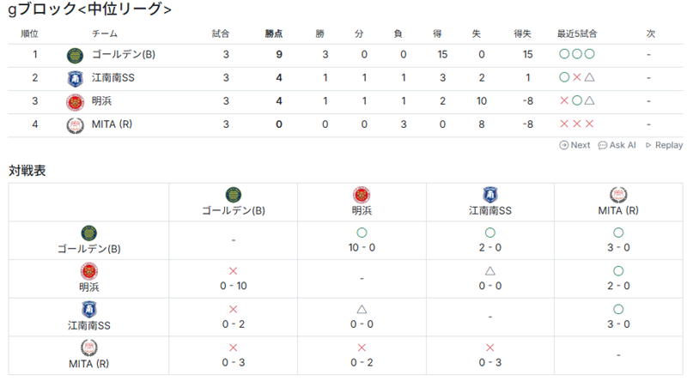This screenshot has height=381, width=687.
Task: Click 明浜 row logo in match table
Action: click(89, 271)
